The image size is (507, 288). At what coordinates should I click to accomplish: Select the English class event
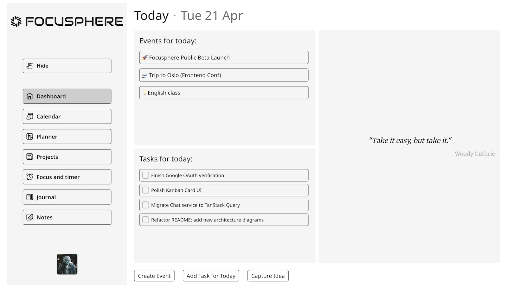[224, 93]
